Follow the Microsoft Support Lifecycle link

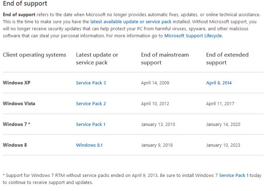click(193, 36)
